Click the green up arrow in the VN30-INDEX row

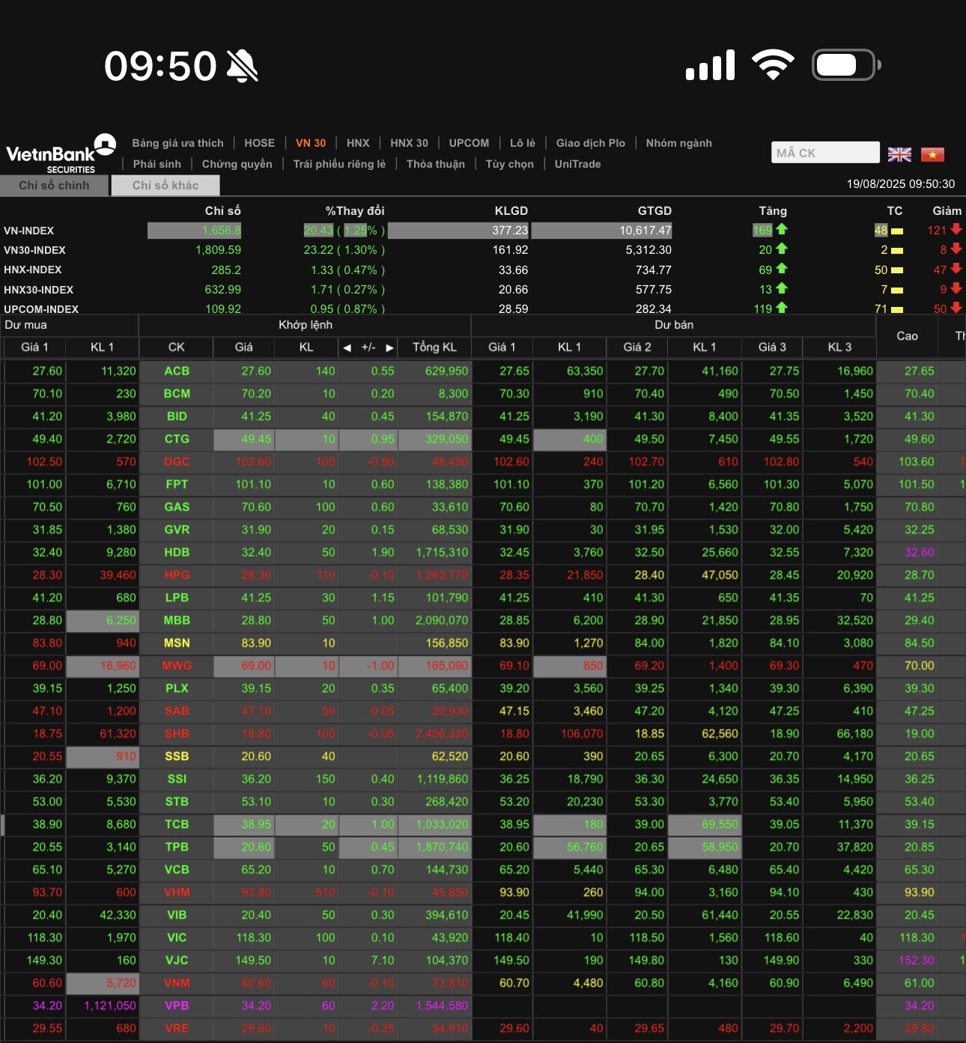[x=782, y=249]
